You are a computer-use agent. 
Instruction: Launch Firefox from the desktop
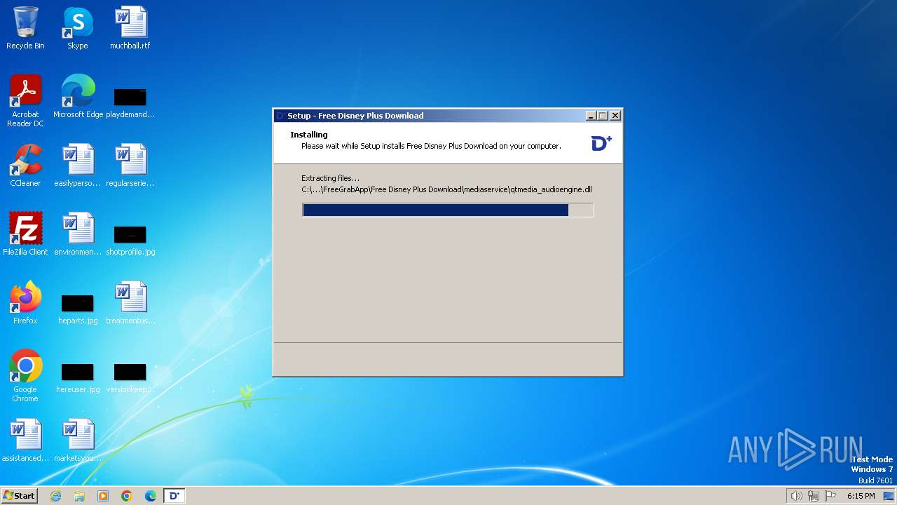tap(25, 303)
